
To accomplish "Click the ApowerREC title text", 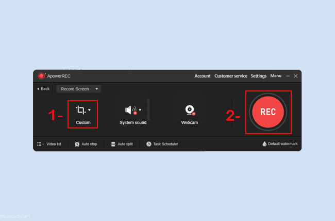I will click(59, 76).
